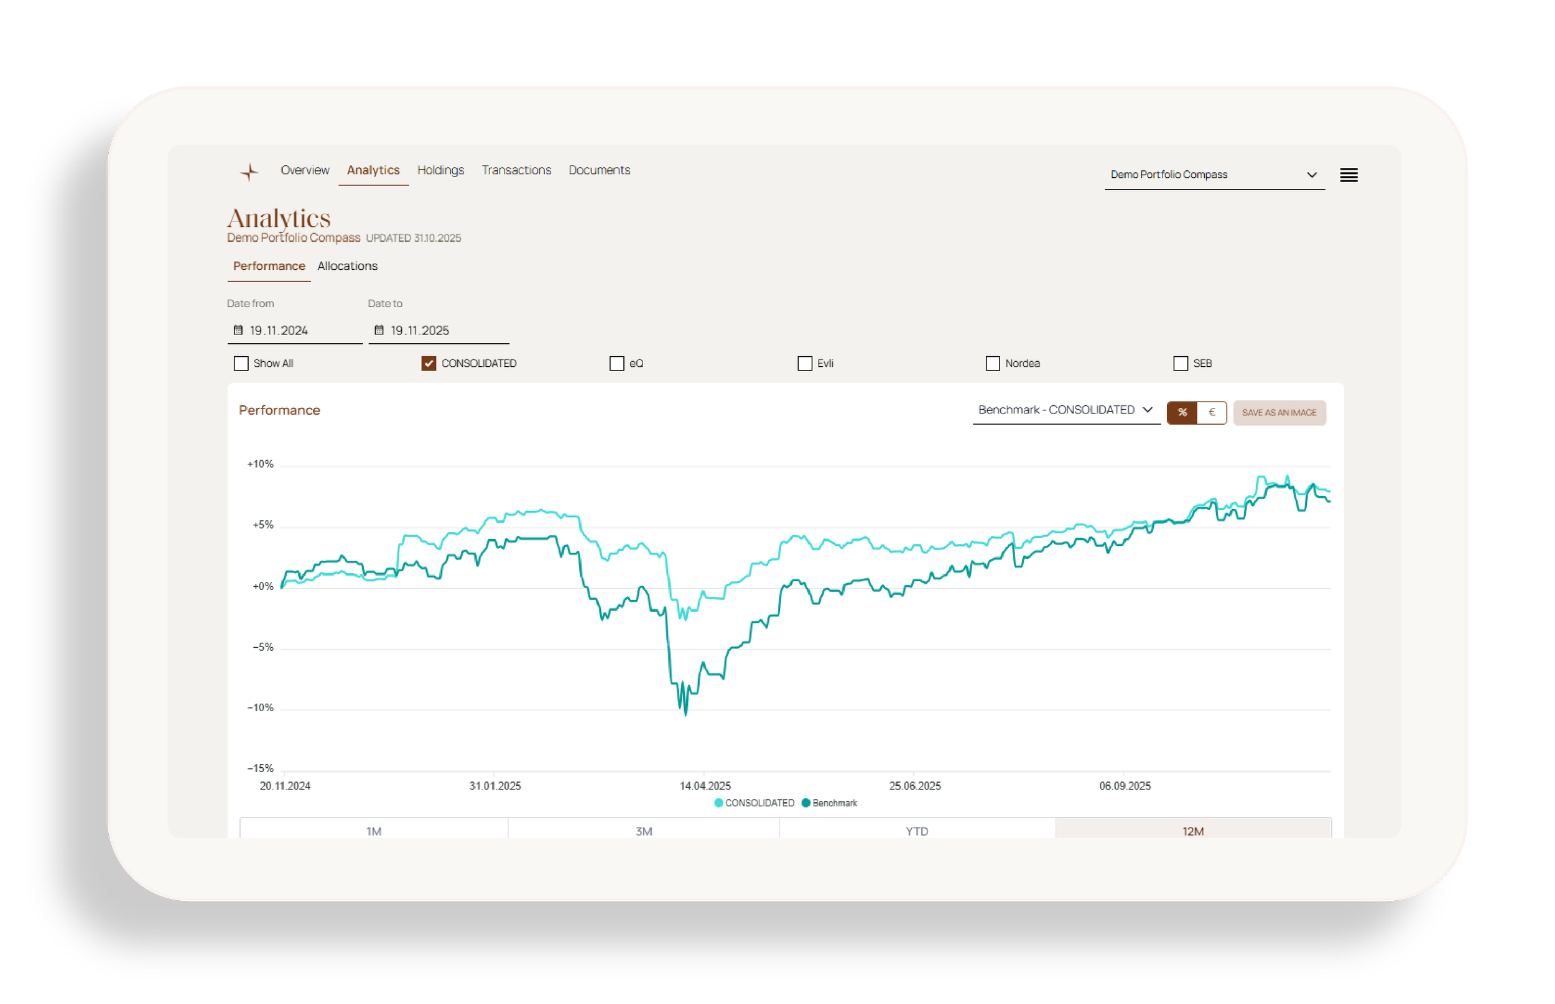Switch chart to euro view
1555x1004 pixels.
tap(1211, 412)
